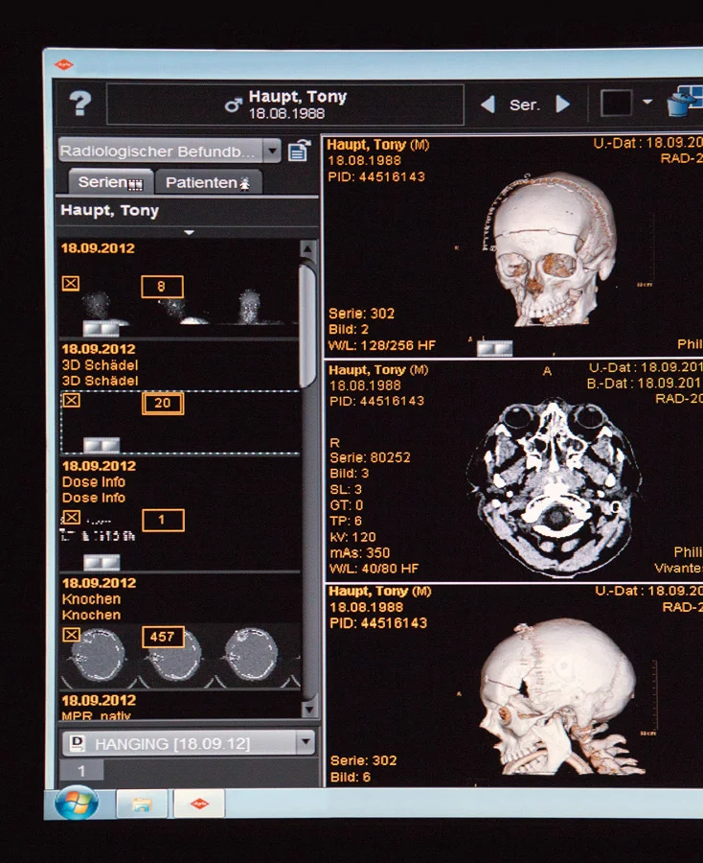Click the document export icon beside dropdown
The image size is (703, 863).
pyautogui.click(x=300, y=151)
